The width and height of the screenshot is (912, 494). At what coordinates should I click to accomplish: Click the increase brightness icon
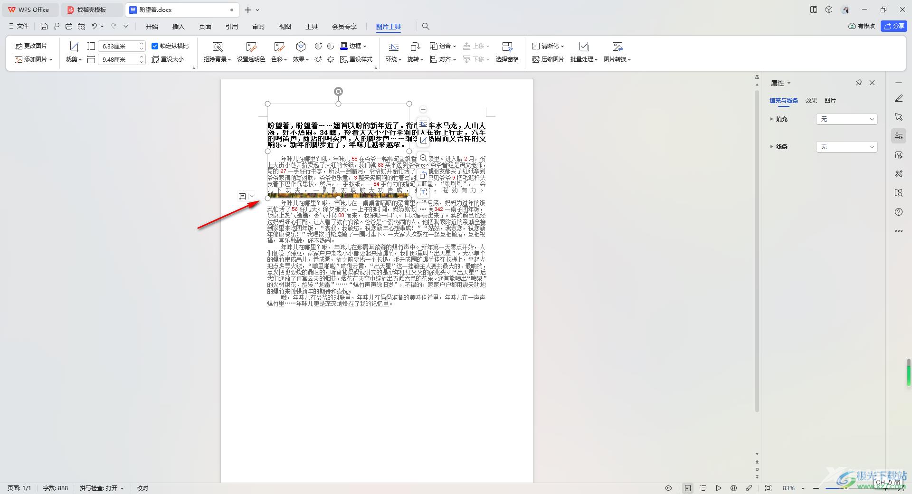(318, 59)
